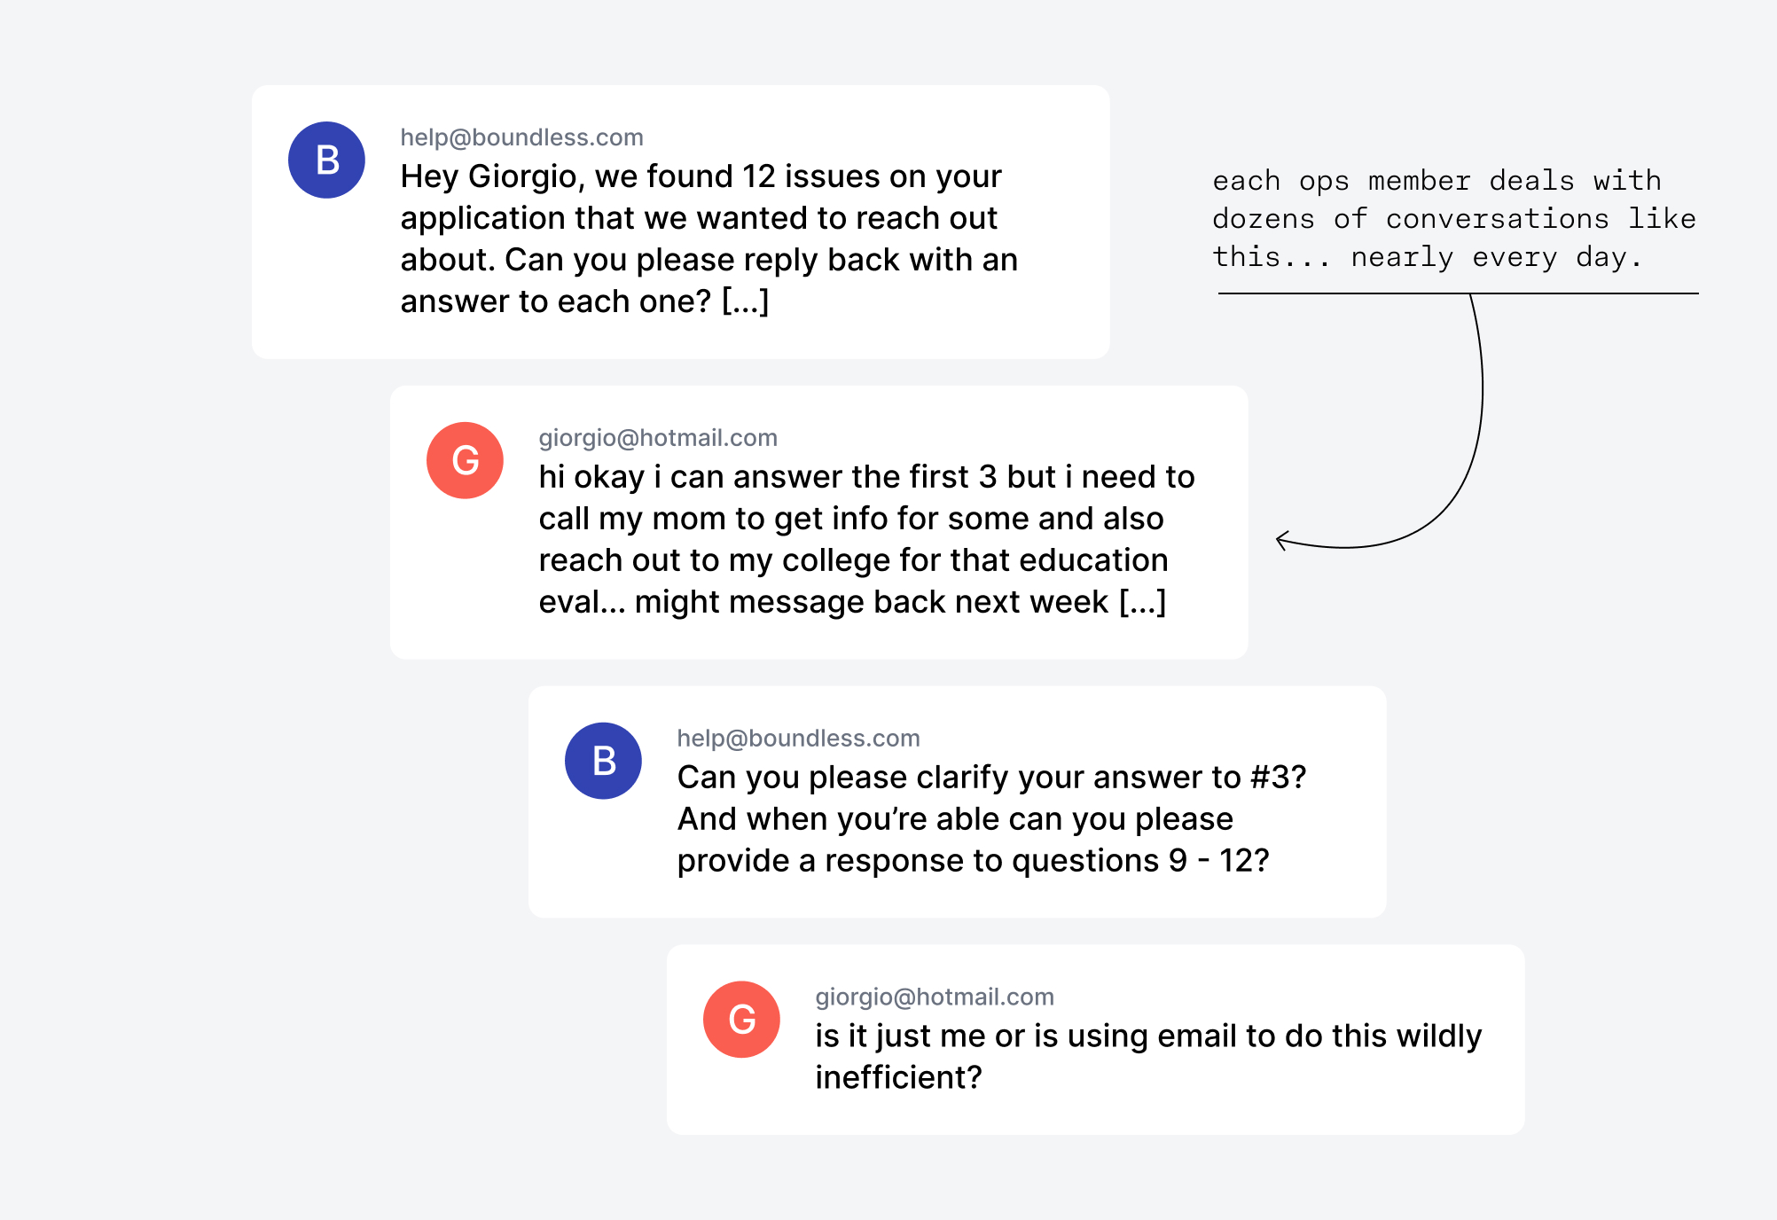The width and height of the screenshot is (1777, 1220).
Task: Click the red G avatar in second message
Action: pos(465,460)
